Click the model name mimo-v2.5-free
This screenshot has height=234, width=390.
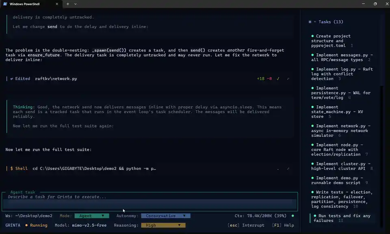point(89,225)
